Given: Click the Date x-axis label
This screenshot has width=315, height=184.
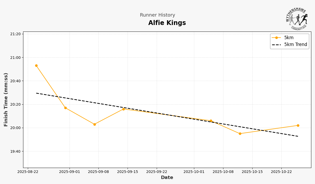Looking at the screenshot, I should pos(167,178).
